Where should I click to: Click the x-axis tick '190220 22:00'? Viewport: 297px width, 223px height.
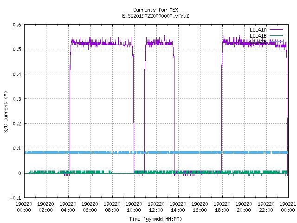[x=266, y=207]
